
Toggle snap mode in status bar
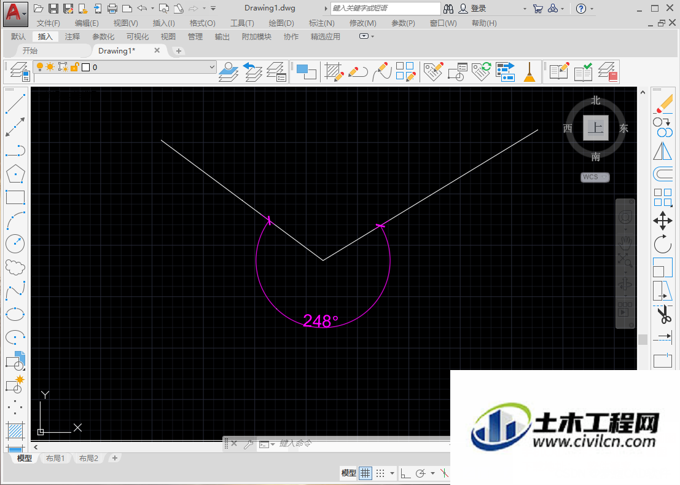(380, 473)
